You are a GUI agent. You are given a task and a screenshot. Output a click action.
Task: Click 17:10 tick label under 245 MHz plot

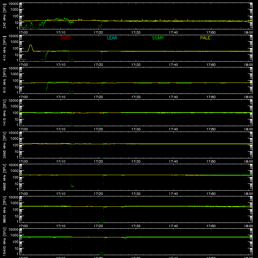(x=61, y=33)
